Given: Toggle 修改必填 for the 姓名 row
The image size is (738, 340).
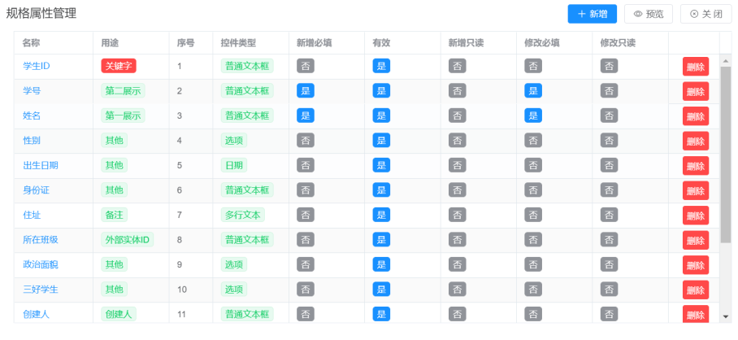Looking at the screenshot, I should (x=533, y=116).
